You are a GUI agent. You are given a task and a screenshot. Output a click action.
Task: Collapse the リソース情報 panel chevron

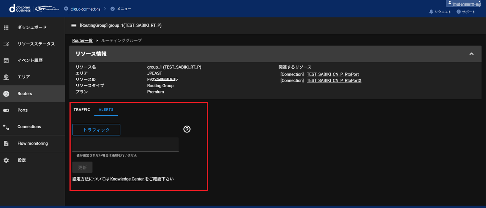(x=471, y=54)
